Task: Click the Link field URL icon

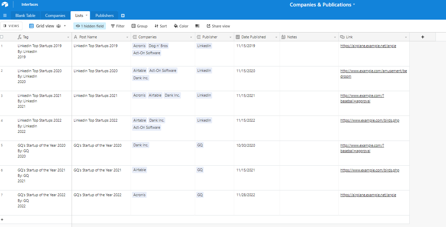Action: coord(342,37)
